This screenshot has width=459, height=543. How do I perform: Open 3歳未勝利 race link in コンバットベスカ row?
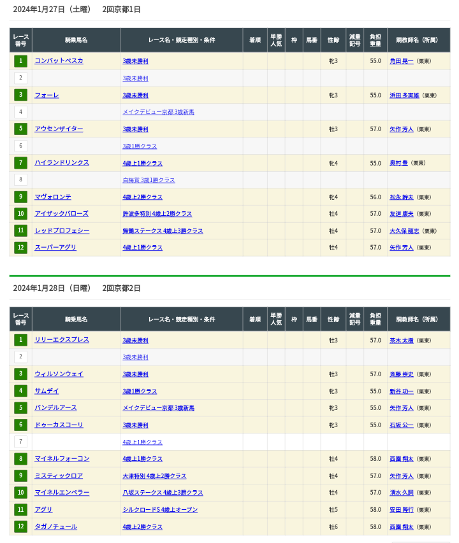[x=135, y=61]
